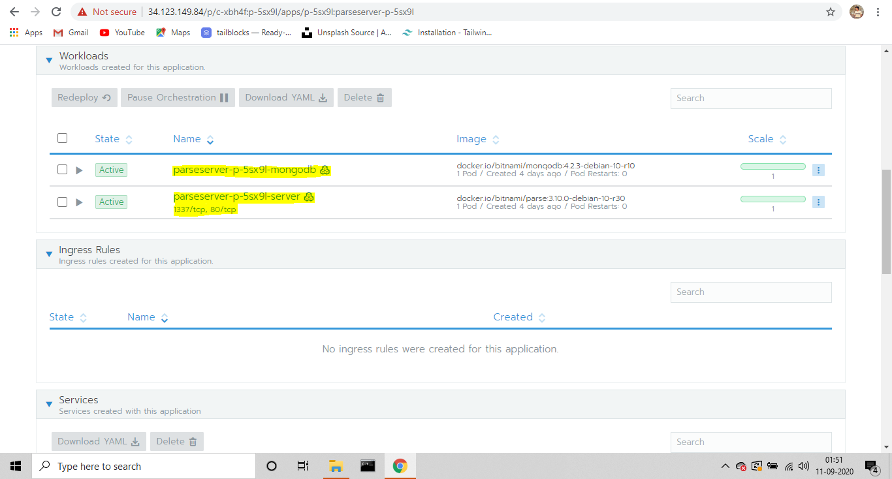View the Not secure site warning

107,12
